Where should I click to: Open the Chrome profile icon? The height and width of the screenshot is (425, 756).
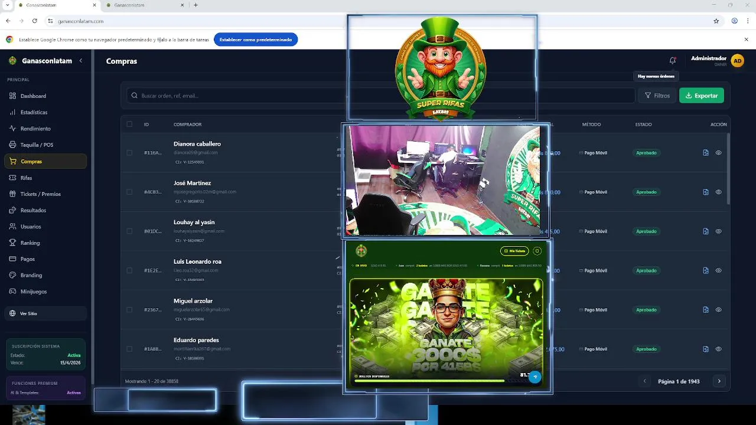pyautogui.click(x=735, y=21)
